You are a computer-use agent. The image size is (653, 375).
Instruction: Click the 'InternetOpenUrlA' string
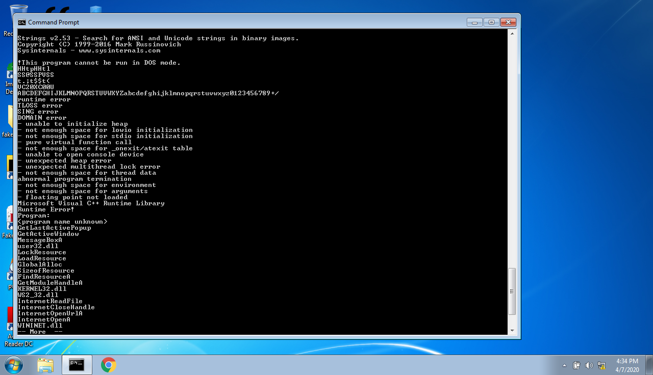coord(50,313)
